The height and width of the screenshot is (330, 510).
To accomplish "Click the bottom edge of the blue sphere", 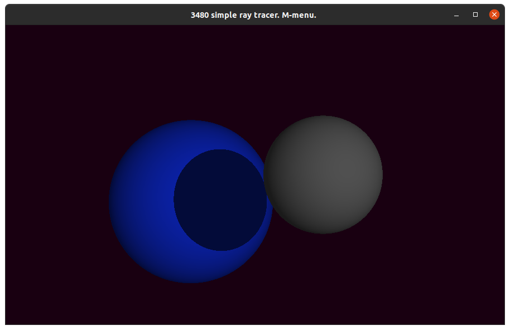I will point(191,279).
